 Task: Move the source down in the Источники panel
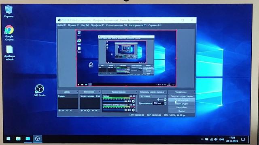click(96, 111)
